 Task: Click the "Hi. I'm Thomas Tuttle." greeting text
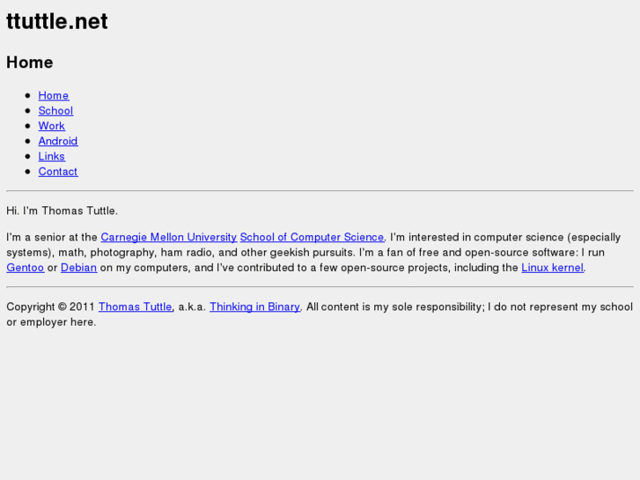click(x=62, y=210)
